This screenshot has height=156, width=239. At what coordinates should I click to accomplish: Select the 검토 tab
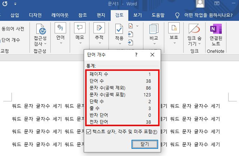pyautogui.click(x=119, y=15)
